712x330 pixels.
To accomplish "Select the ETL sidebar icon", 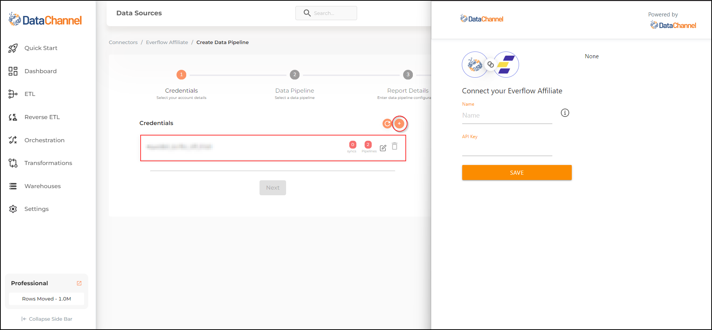I will (13, 94).
